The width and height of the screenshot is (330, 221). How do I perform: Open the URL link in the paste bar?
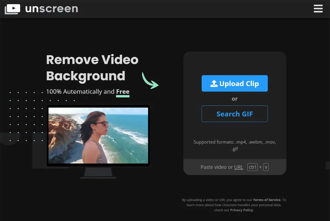pyautogui.click(x=238, y=167)
